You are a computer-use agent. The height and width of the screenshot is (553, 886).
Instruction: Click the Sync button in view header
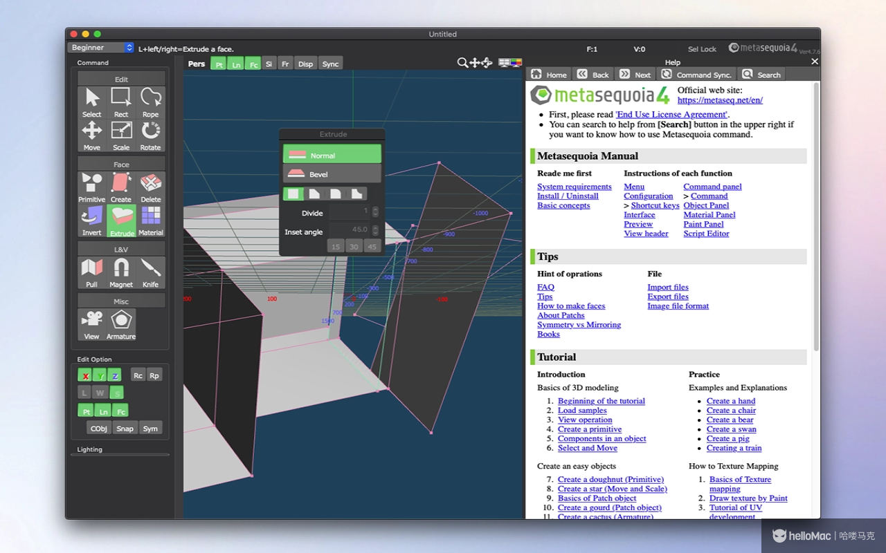pos(331,64)
